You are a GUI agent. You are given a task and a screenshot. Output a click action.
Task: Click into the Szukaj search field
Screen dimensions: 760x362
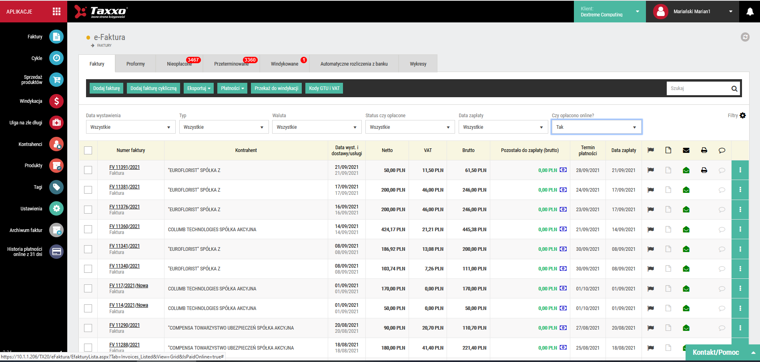click(698, 88)
